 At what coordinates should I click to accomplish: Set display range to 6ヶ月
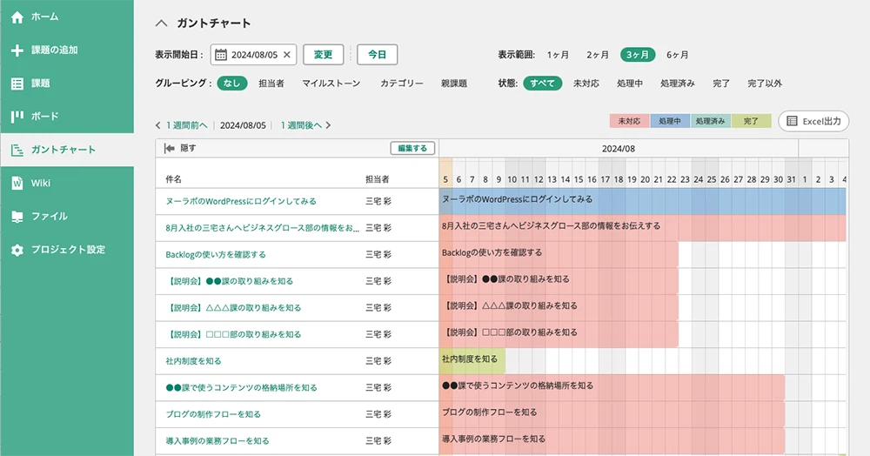677,55
